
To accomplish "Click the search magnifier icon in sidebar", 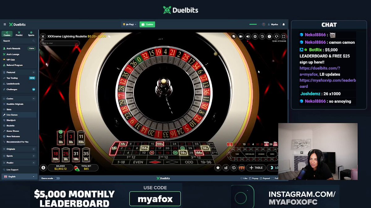I will click(x=33, y=41).
